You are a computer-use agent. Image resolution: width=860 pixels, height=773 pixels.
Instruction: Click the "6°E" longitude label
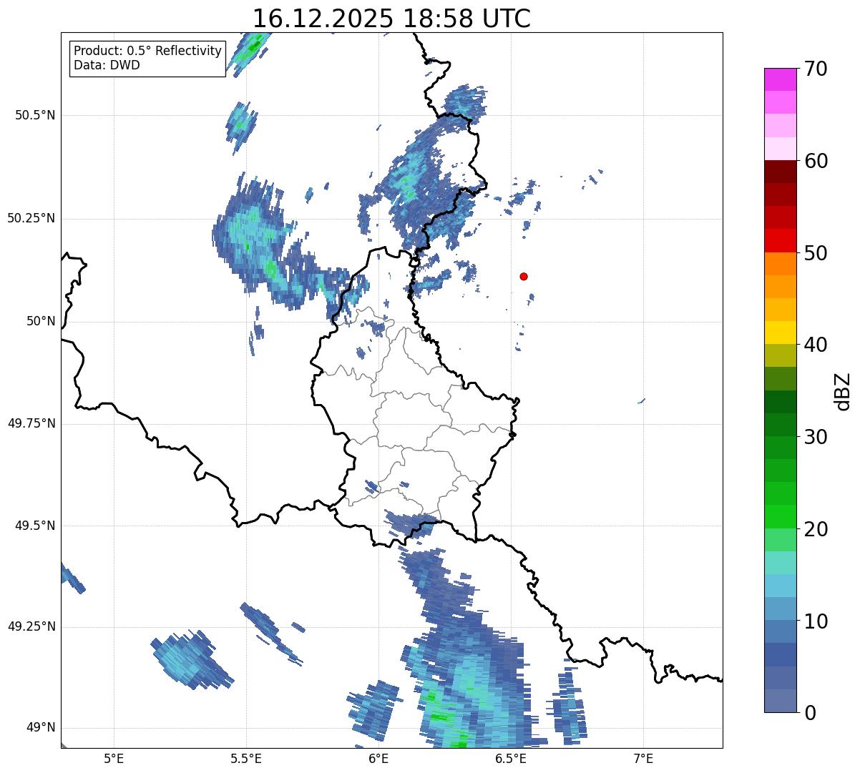coord(378,758)
